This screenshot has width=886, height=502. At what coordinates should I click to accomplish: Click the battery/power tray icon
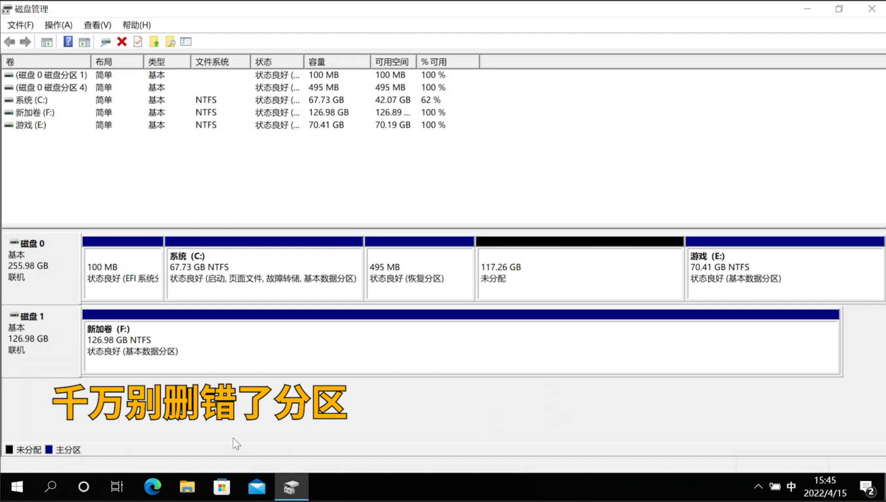click(x=775, y=487)
